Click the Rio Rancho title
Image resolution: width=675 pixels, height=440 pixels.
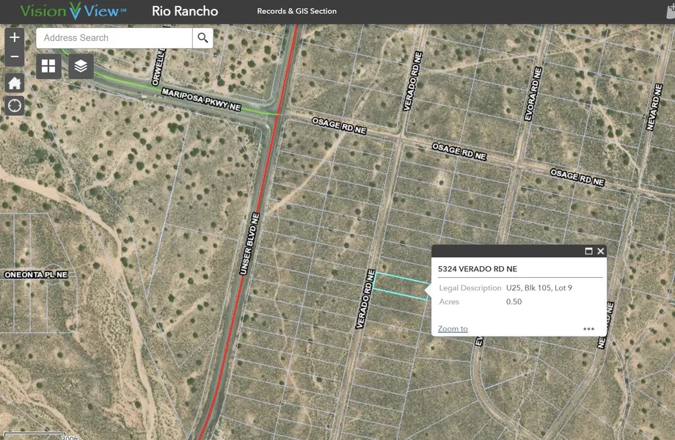[x=185, y=11]
